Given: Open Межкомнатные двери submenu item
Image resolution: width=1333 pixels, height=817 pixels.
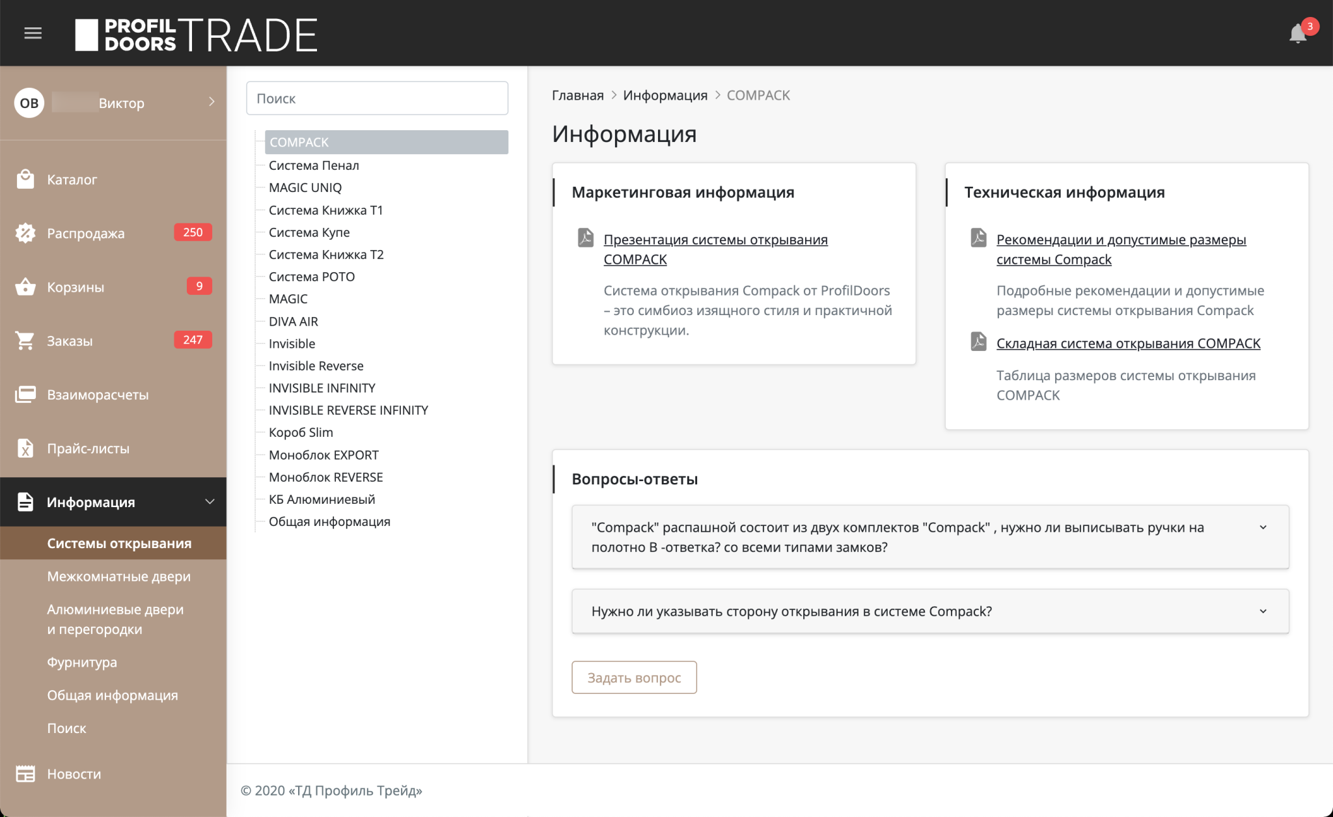Looking at the screenshot, I should click(x=118, y=576).
